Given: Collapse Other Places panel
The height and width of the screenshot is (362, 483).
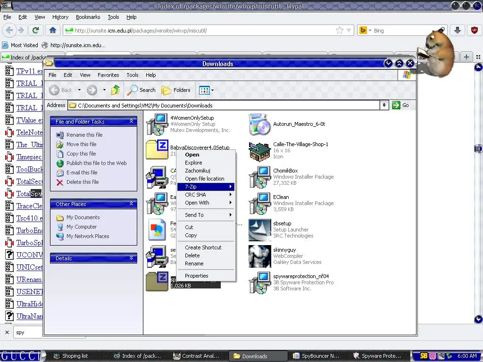Looking at the screenshot, I should pyautogui.click(x=131, y=204).
